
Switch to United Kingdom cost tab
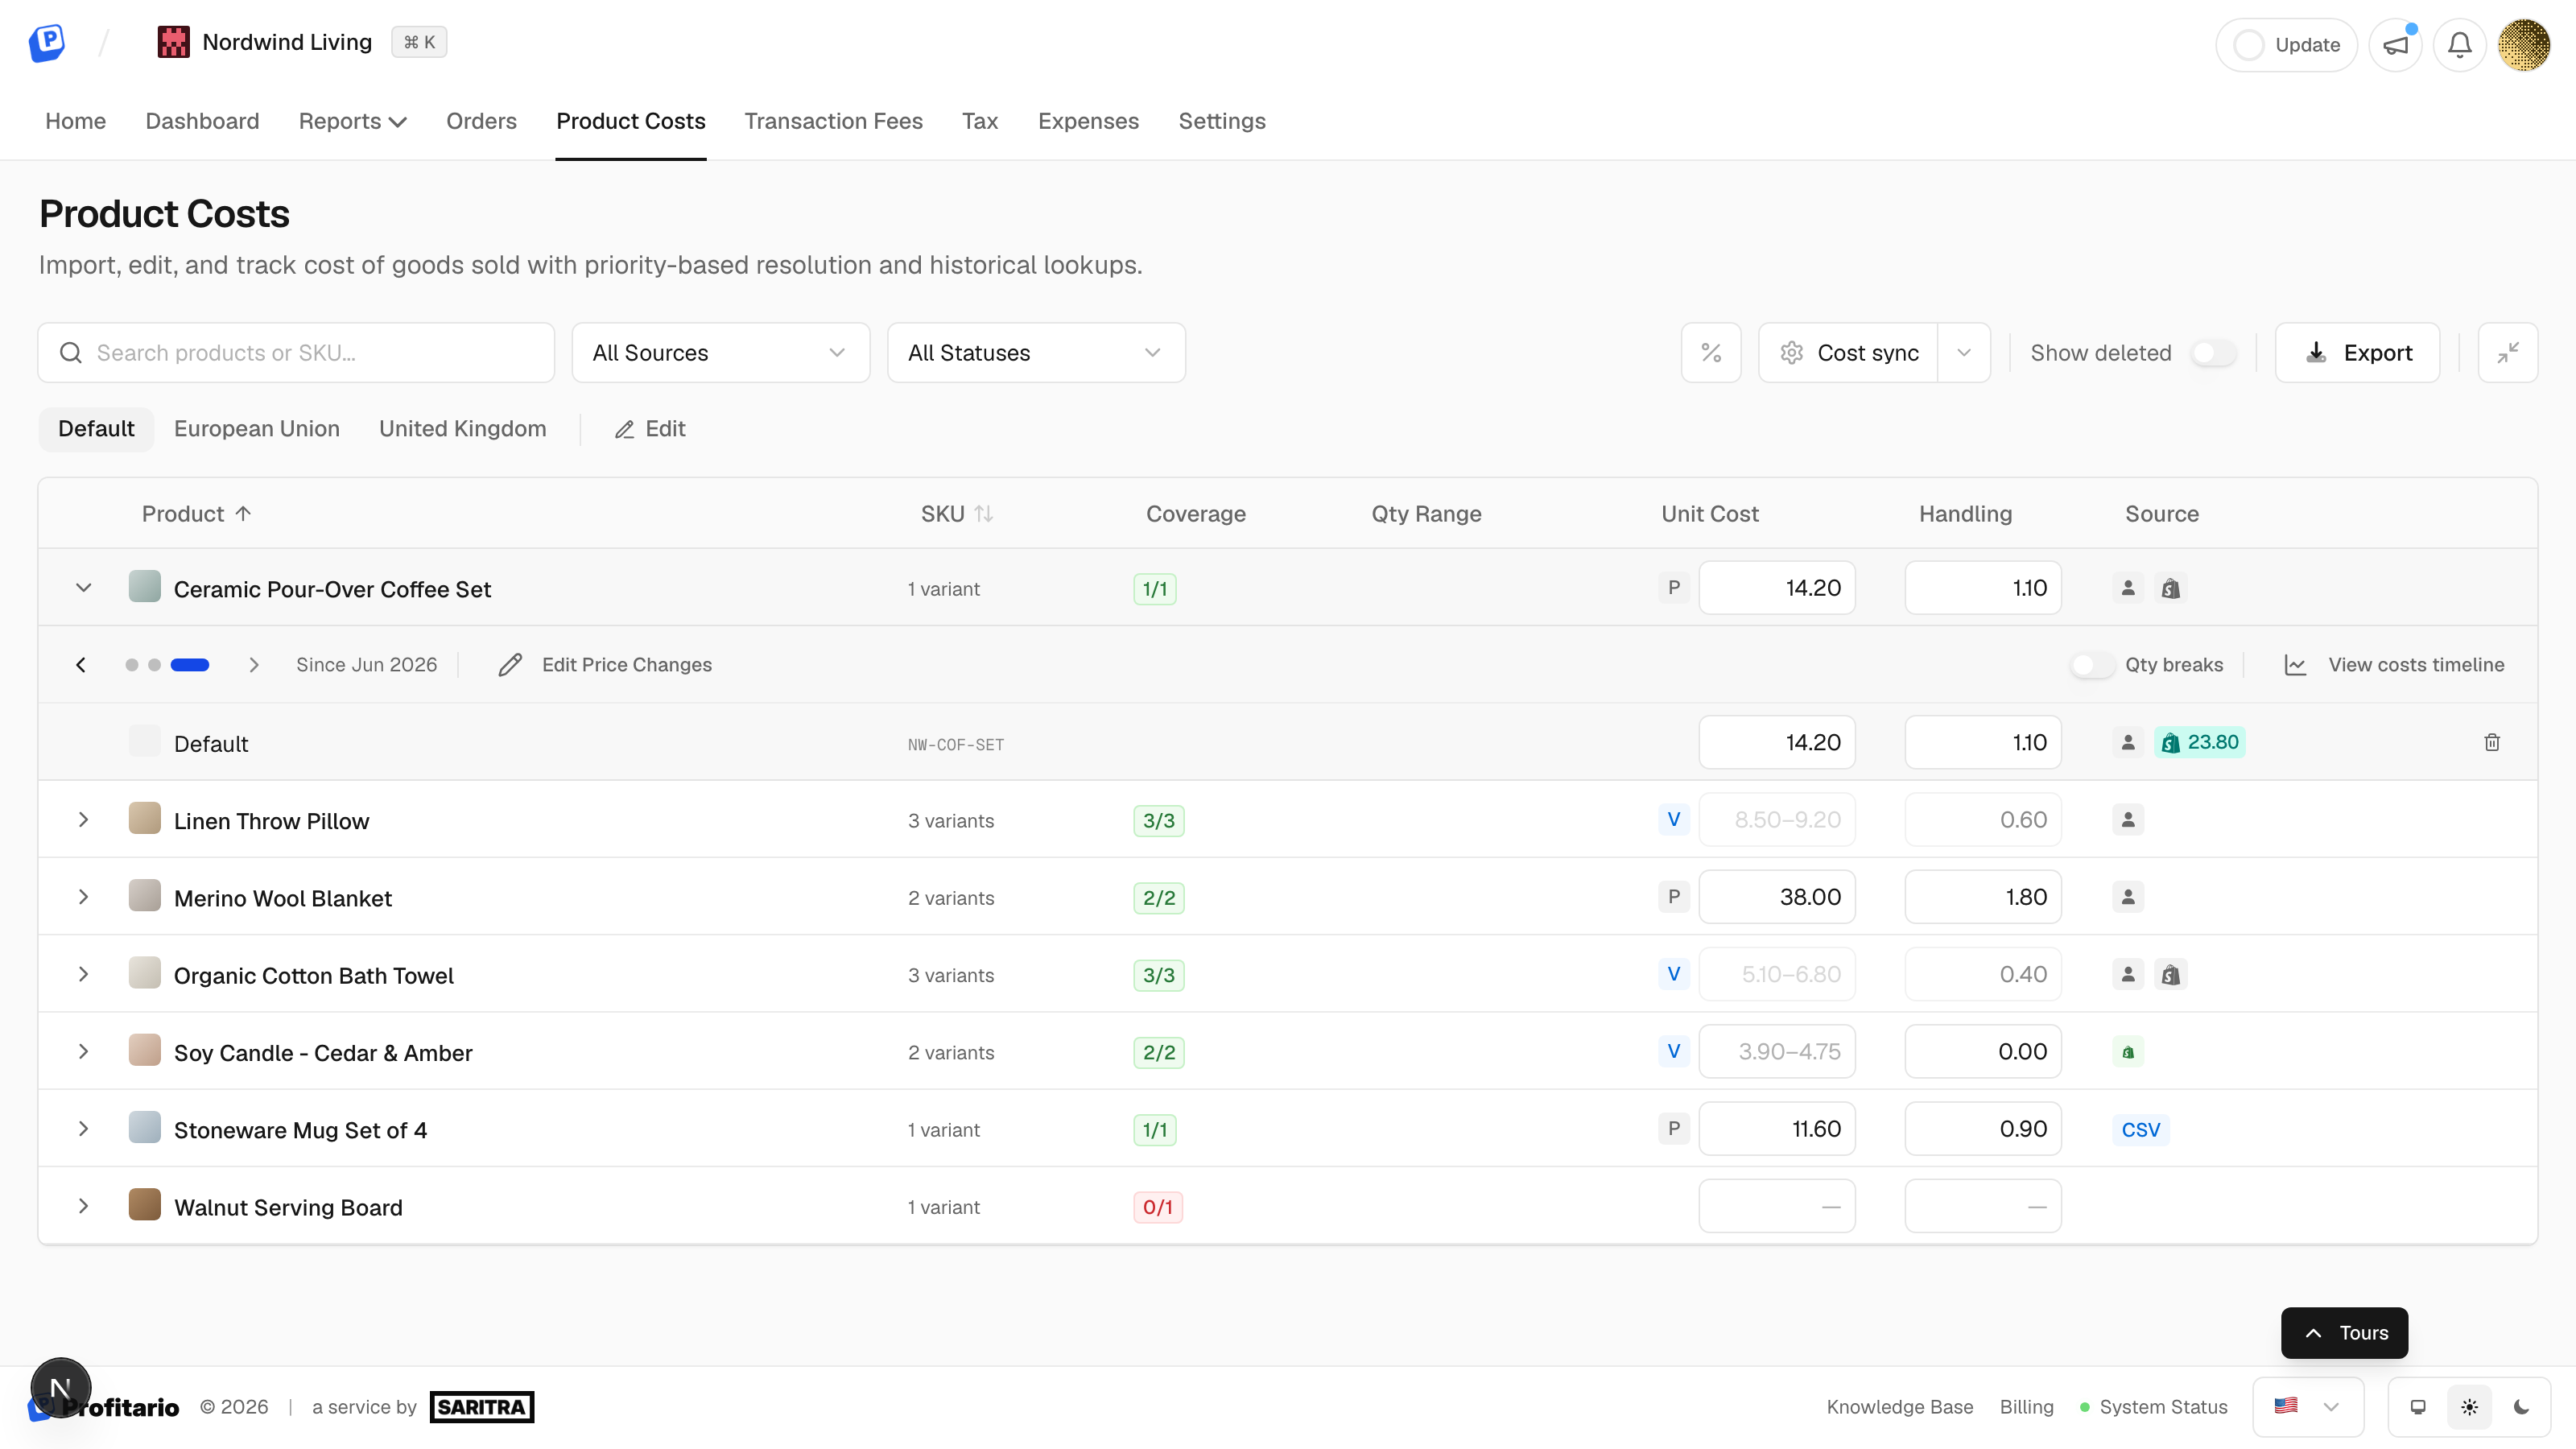point(462,429)
